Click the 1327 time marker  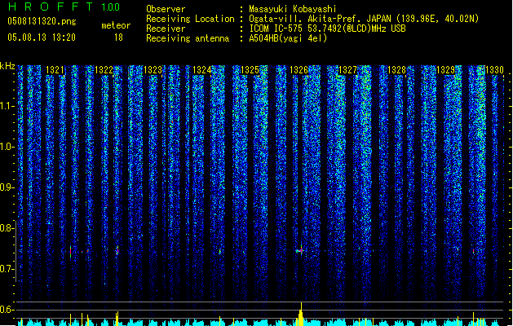click(x=347, y=70)
